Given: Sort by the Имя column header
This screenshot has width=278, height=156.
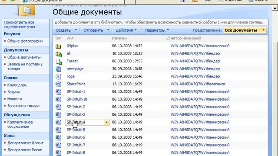Looking at the screenshot, I should pyautogui.click(x=70, y=38).
